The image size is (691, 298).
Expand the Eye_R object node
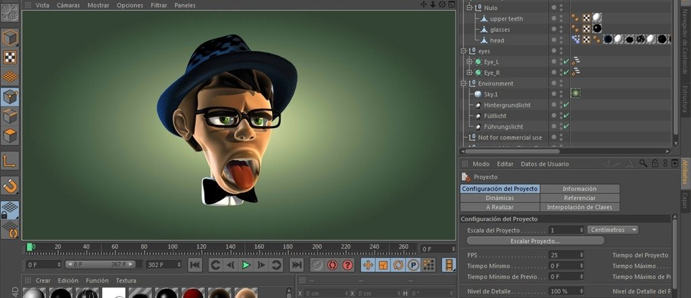pyautogui.click(x=470, y=73)
